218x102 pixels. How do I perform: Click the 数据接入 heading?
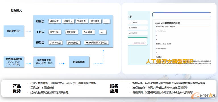point(16,10)
